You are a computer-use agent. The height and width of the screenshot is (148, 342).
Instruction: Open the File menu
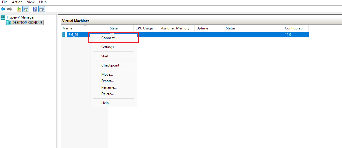[5, 2]
